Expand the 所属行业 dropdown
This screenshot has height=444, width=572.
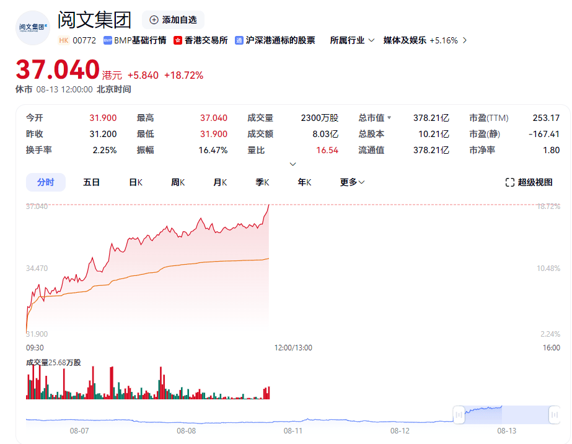tap(352, 40)
